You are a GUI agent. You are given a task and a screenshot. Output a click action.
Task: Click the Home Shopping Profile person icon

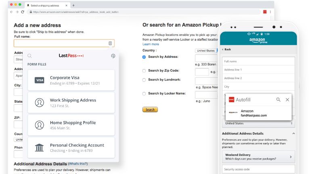coord(39,125)
